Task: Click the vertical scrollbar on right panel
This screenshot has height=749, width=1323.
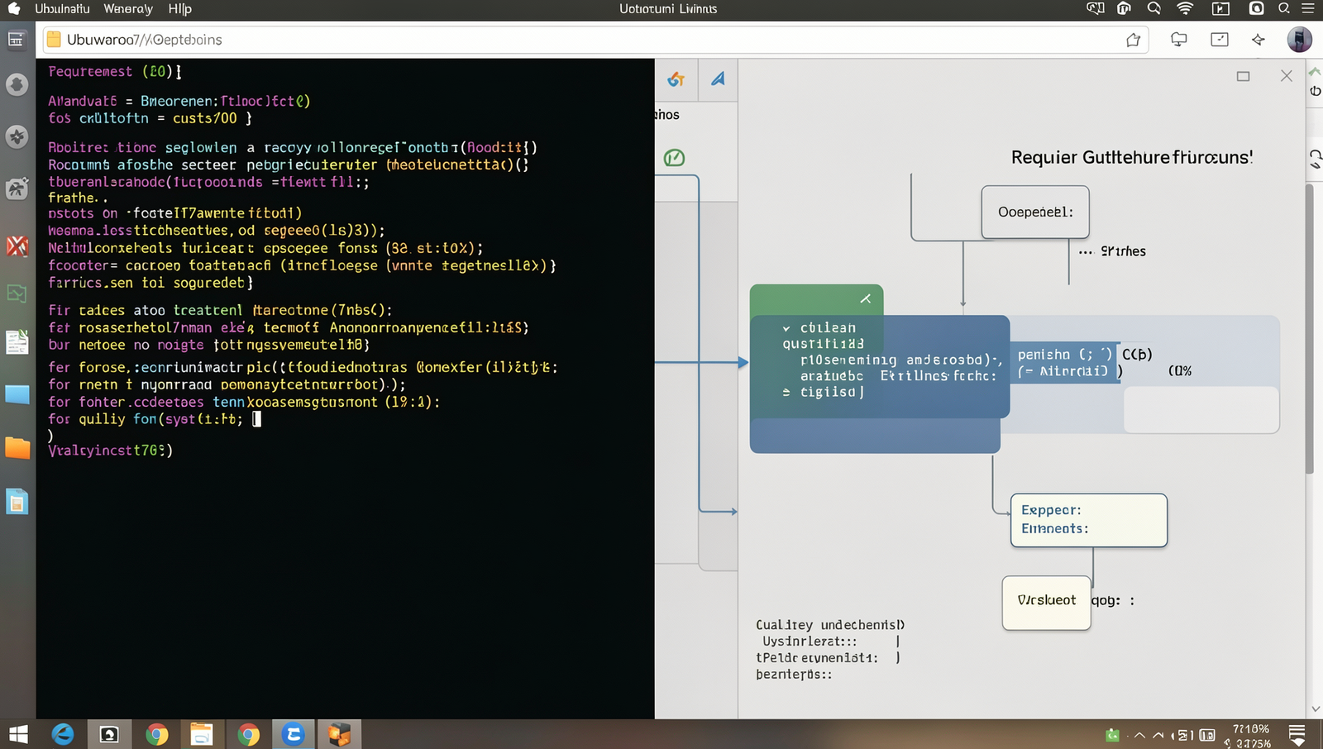Action: (1309, 329)
